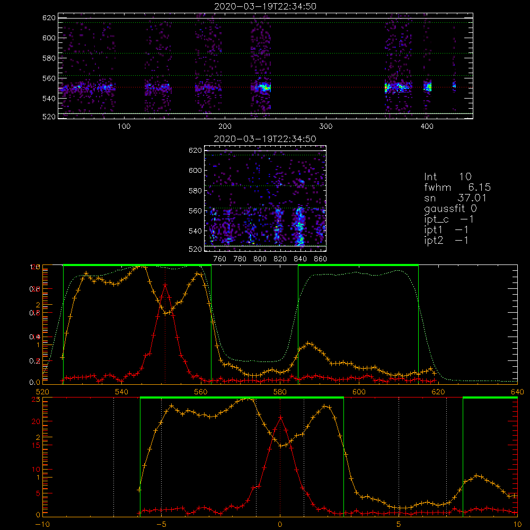Click the bright vertical streak at x=840 in middle spectrogram
Image resolution: width=530 pixels, height=530 pixels.
pos(299,226)
